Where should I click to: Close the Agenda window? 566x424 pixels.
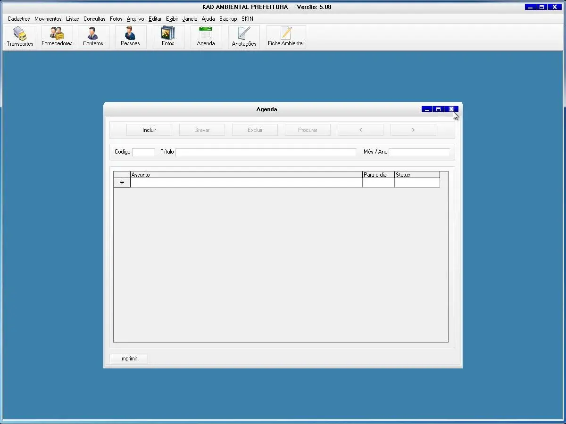click(x=451, y=109)
